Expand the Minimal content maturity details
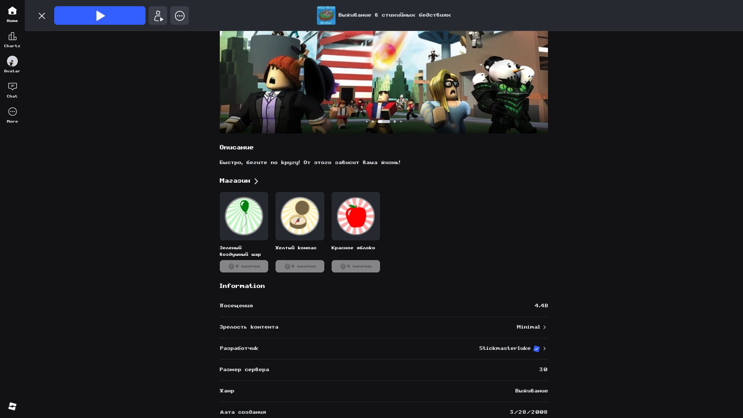This screenshot has height=418, width=743. tap(531, 327)
